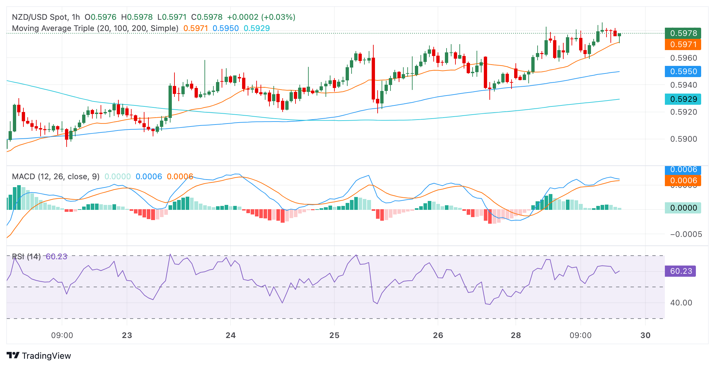Select the MACD indicator legend label
This screenshot has height=367, width=715.
(x=55, y=177)
